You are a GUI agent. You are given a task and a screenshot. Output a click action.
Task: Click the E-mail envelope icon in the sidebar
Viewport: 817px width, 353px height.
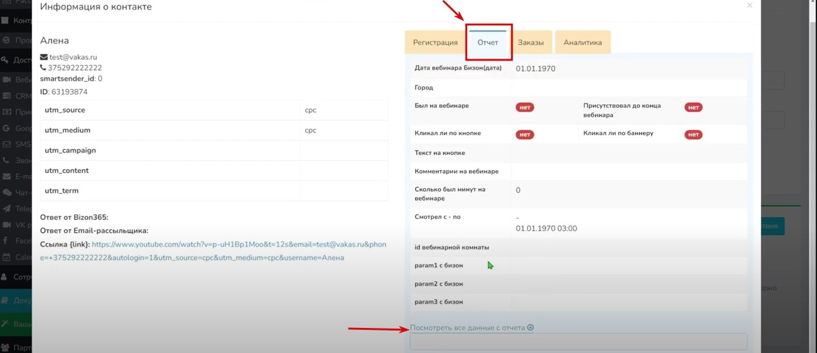pyautogui.click(x=6, y=176)
